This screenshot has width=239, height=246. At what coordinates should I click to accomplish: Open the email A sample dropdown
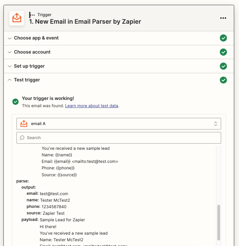[119, 124]
